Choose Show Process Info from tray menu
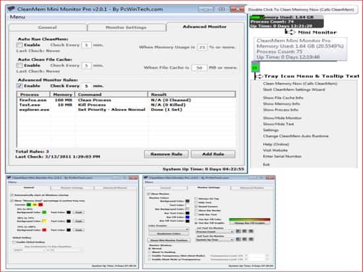Screen dimensions: 363x272 click(x=280, y=110)
